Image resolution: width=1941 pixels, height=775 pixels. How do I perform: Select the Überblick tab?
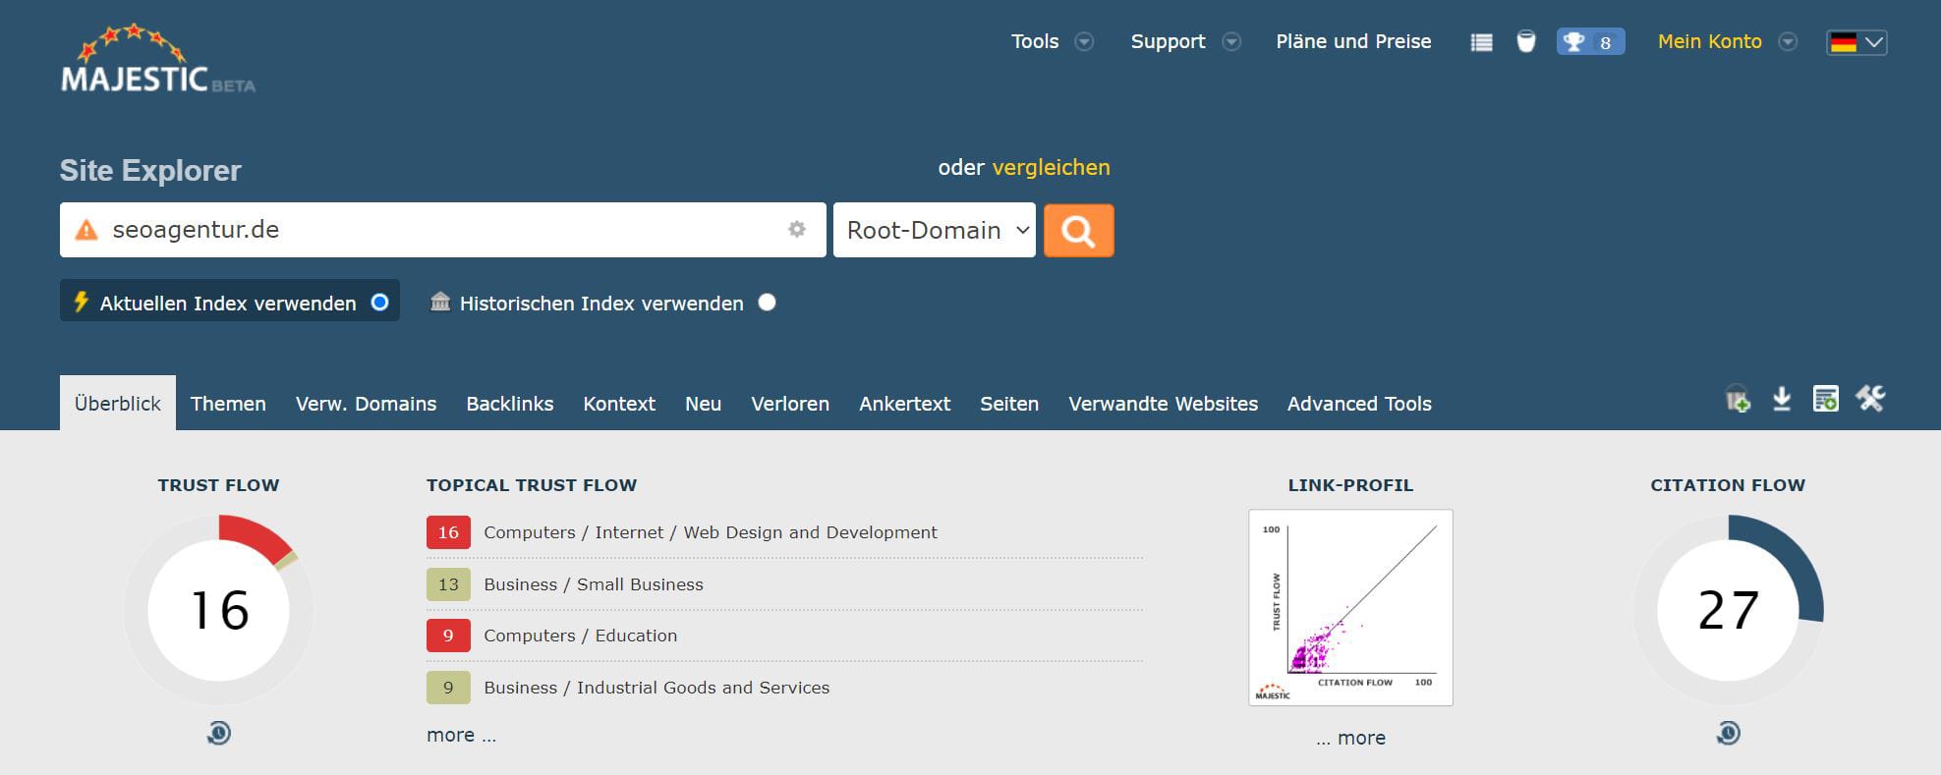tap(118, 403)
